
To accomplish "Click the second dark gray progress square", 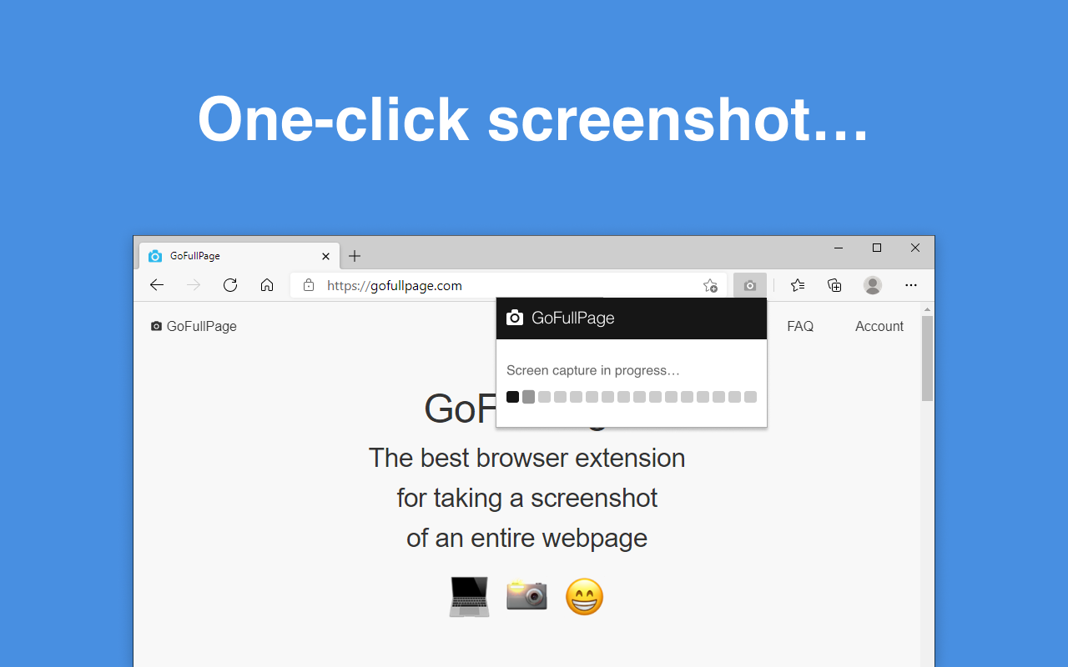I will click(x=528, y=397).
